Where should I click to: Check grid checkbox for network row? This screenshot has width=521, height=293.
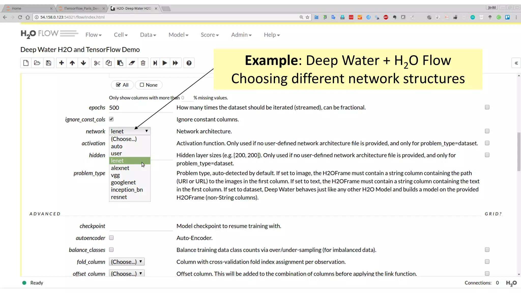487,131
